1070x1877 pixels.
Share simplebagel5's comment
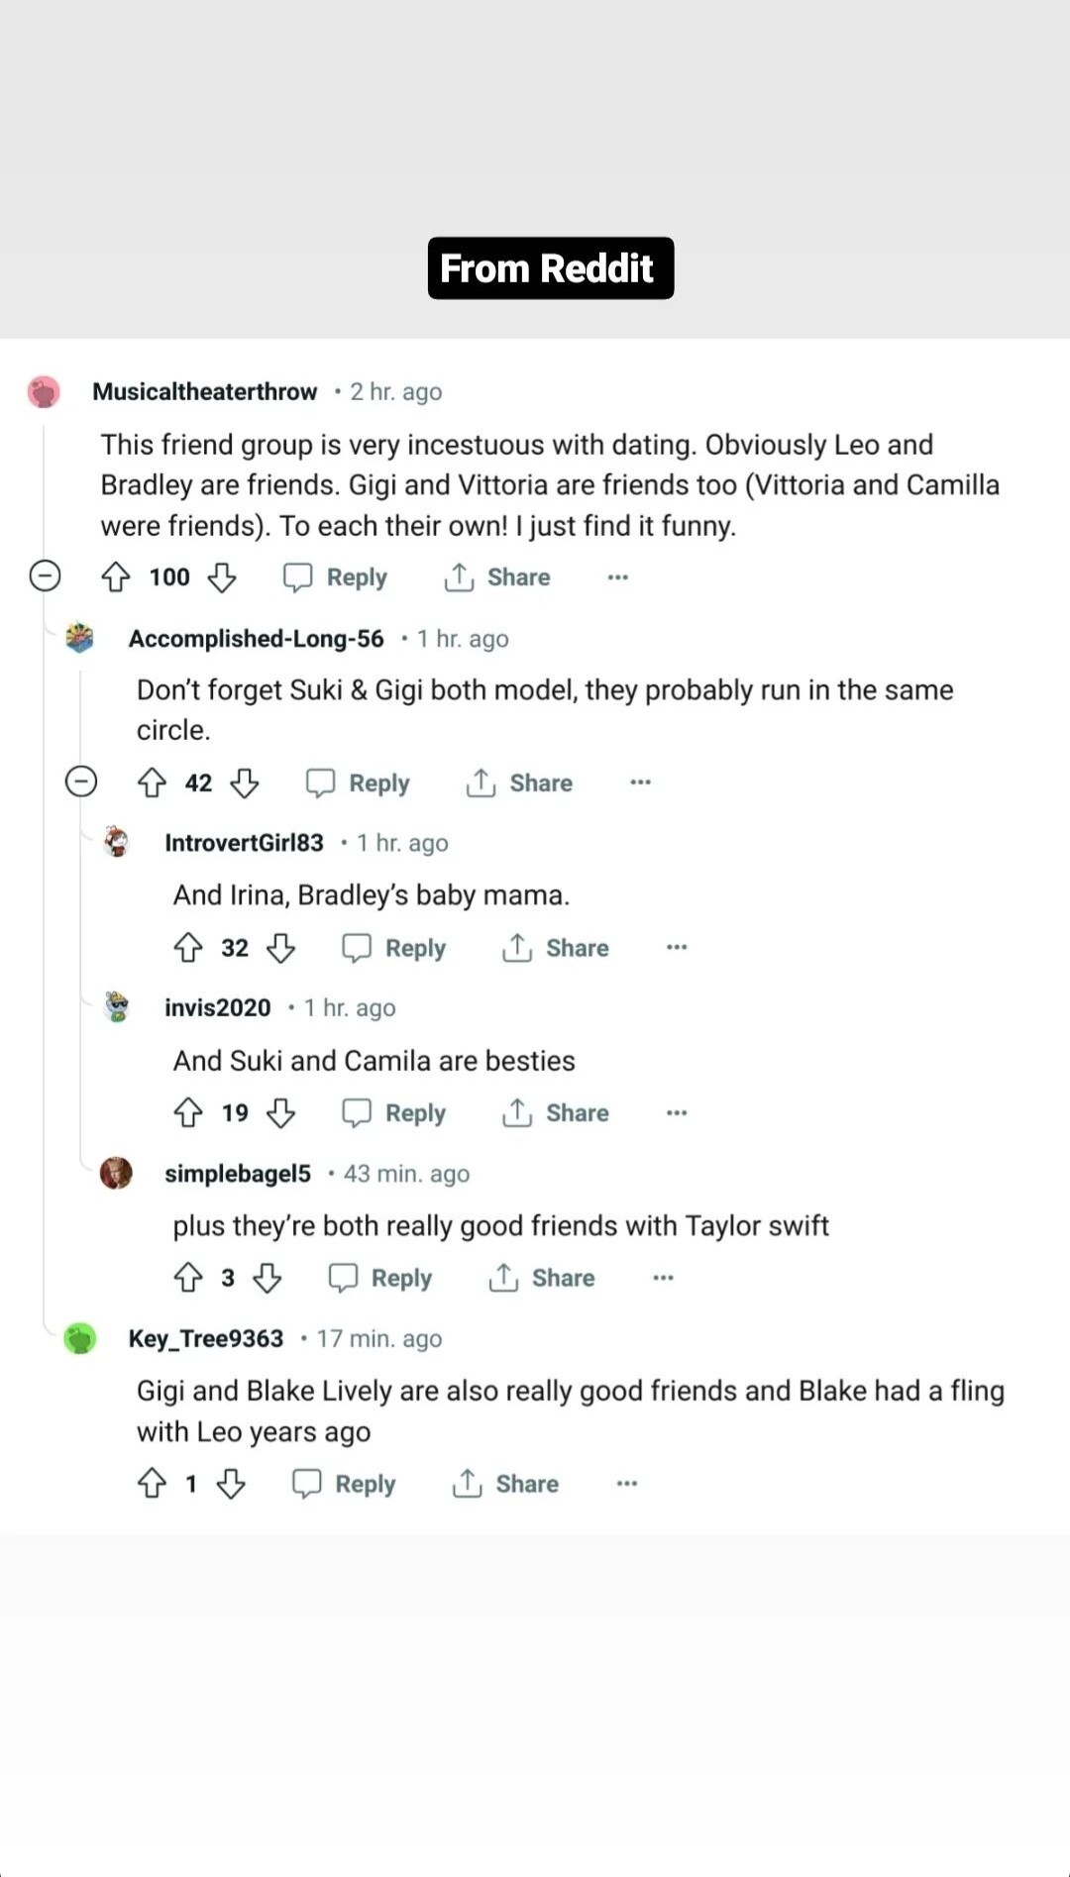point(542,1278)
